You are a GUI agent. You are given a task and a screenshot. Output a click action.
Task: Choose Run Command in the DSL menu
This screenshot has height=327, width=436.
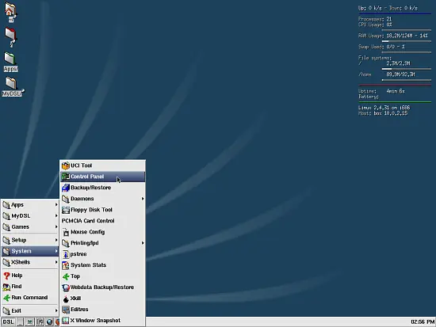point(30,298)
